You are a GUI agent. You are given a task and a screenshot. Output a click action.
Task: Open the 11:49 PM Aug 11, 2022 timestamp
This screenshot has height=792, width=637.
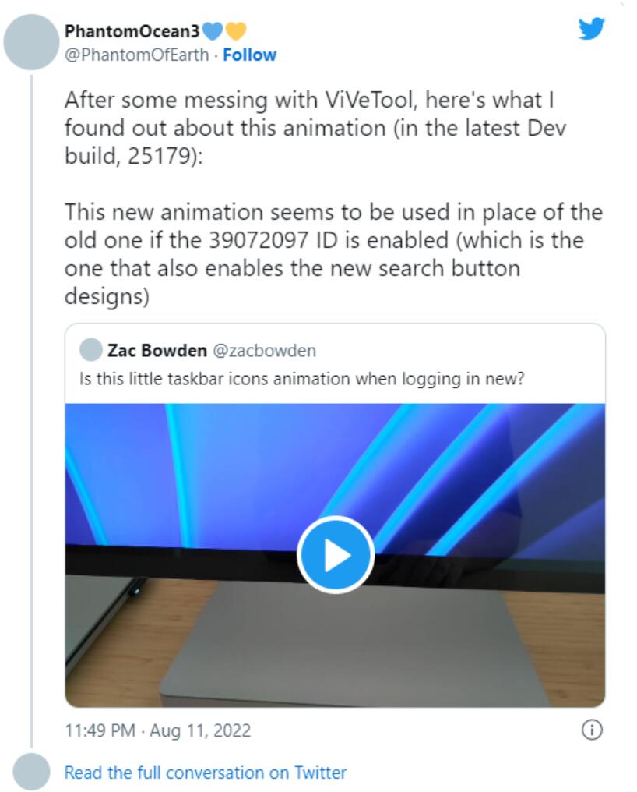click(x=157, y=730)
